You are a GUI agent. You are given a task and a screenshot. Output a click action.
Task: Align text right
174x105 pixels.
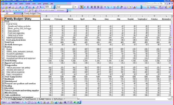(98, 7)
